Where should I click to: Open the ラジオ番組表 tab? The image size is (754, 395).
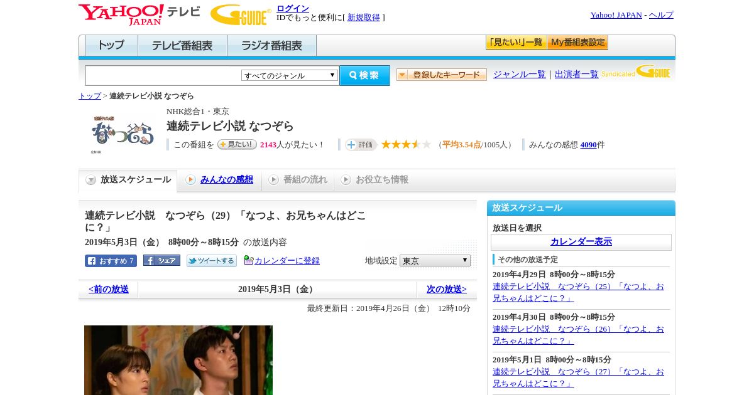point(271,46)
